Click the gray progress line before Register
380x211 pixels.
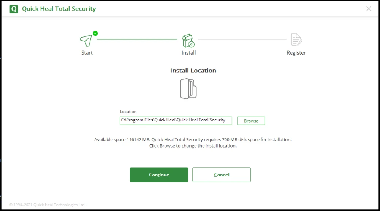(x=242, y=39)
